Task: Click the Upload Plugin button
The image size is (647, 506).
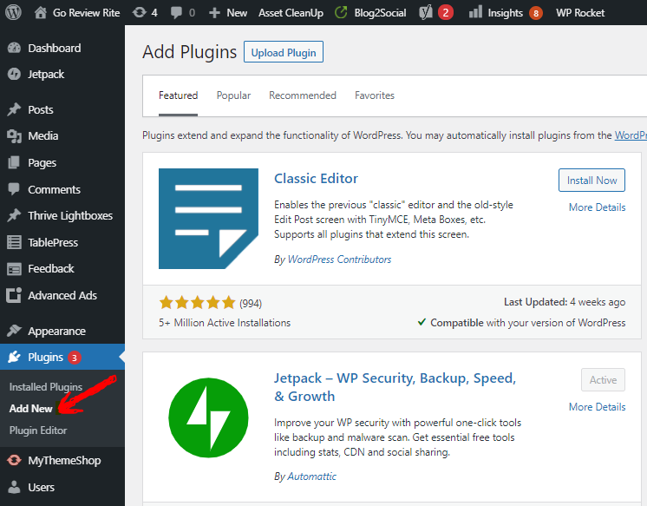Action: 284,52
